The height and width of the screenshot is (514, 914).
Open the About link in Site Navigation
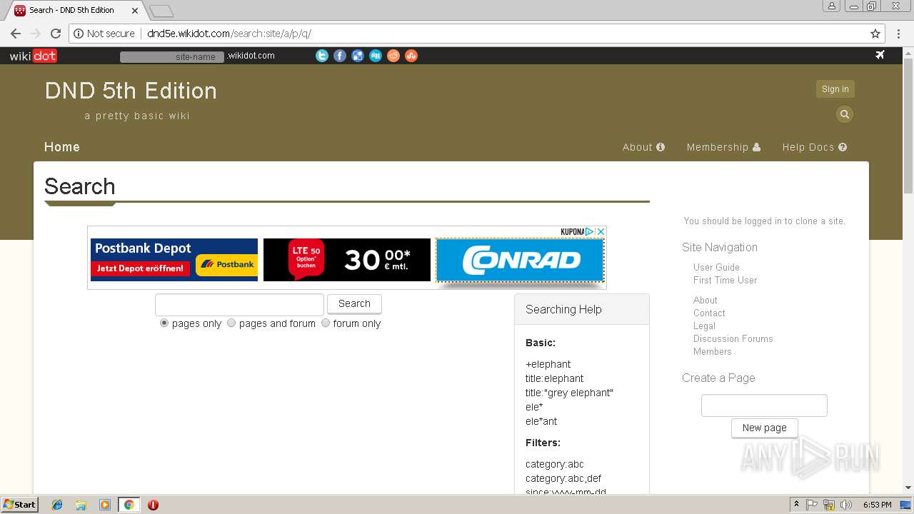point(705,300)
